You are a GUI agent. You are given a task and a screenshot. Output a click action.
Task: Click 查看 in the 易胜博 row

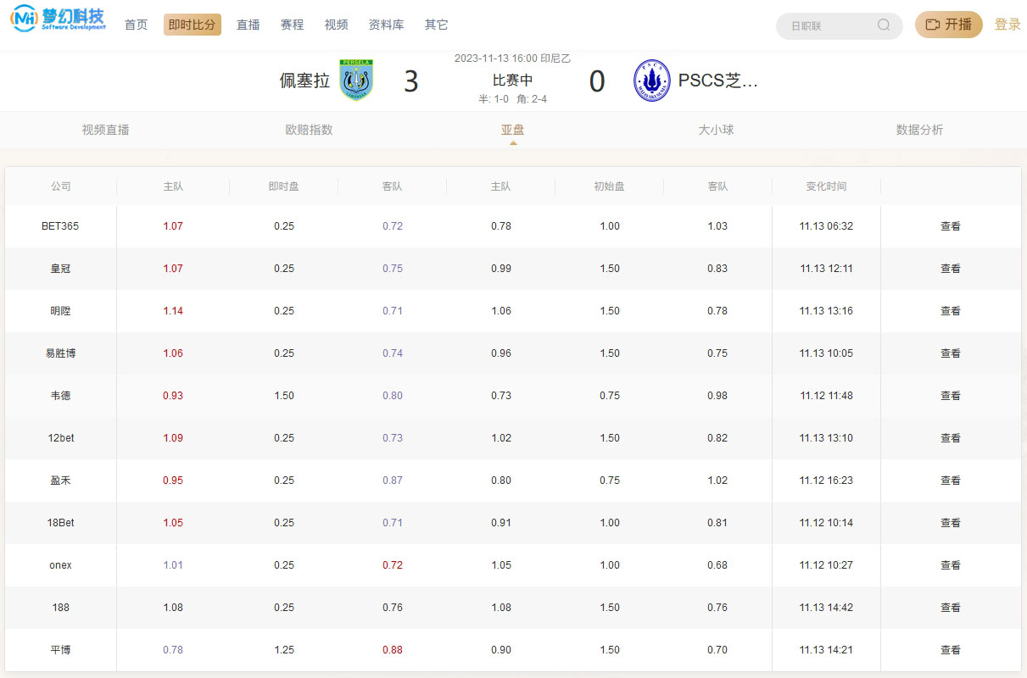point(951,353)
